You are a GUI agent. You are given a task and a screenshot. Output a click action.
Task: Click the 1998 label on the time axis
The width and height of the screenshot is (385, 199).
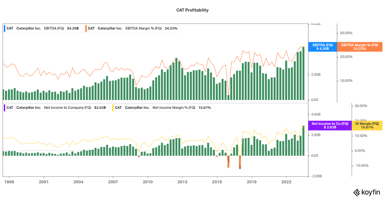click(9, 182)
